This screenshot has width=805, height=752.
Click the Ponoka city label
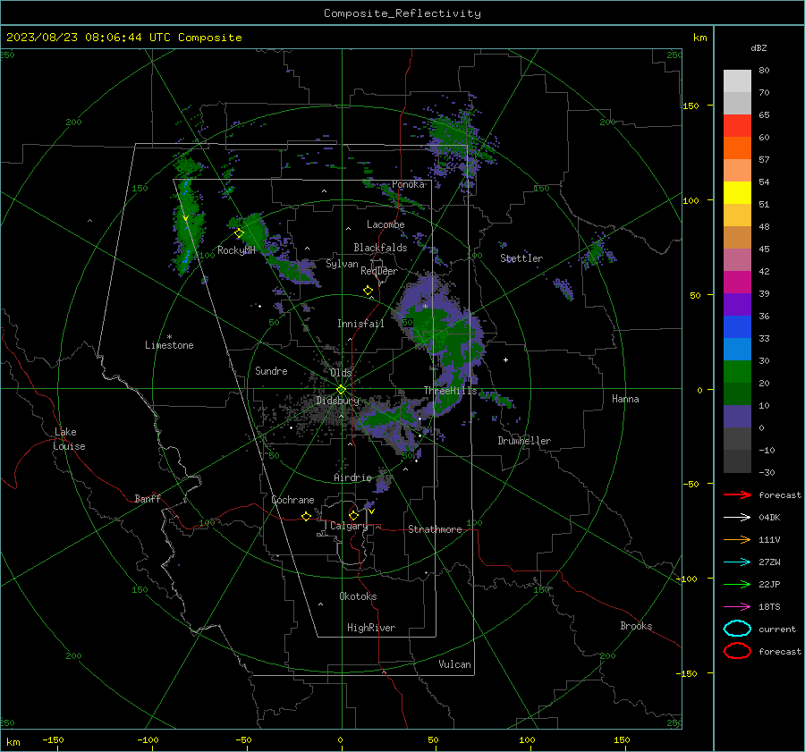point(408,184)
